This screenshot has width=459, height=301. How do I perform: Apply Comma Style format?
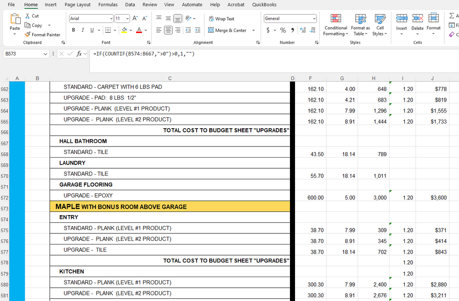click(x=292, y=30)
